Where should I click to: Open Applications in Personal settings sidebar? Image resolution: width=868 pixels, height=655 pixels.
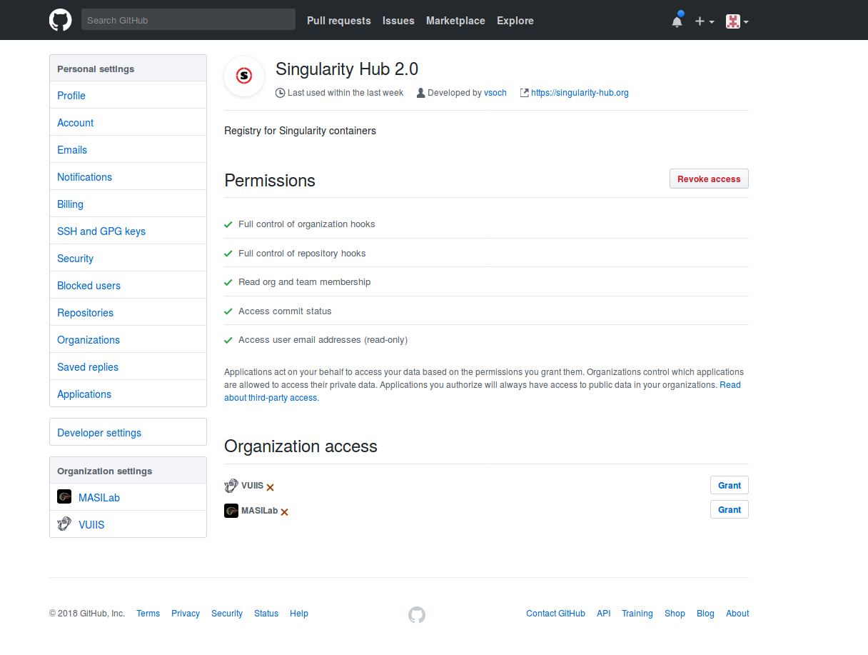[x=84, y=394]
